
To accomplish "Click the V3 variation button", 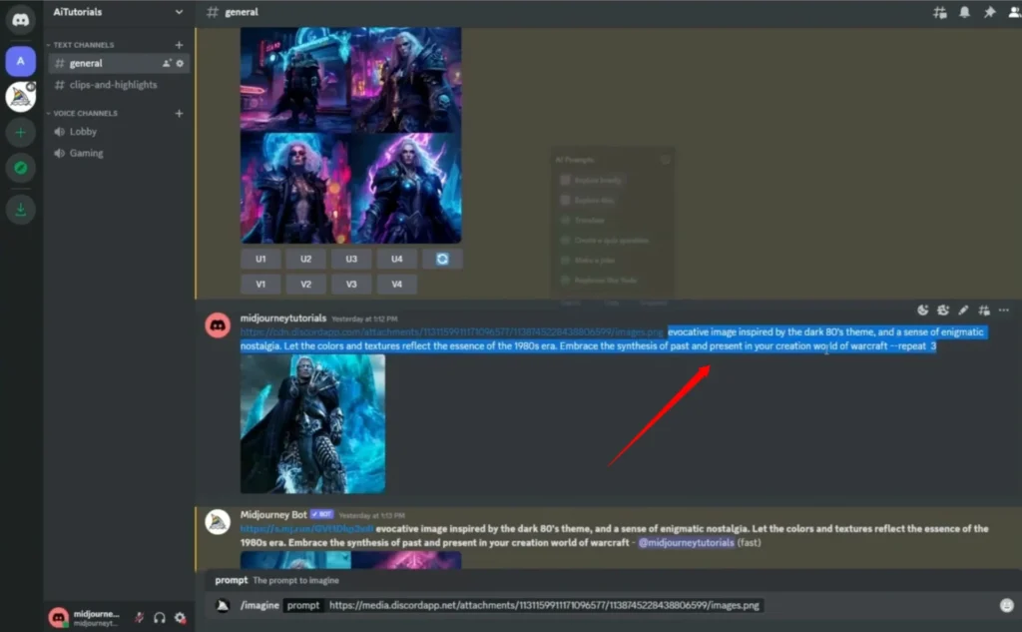I will tap(351, 285).
